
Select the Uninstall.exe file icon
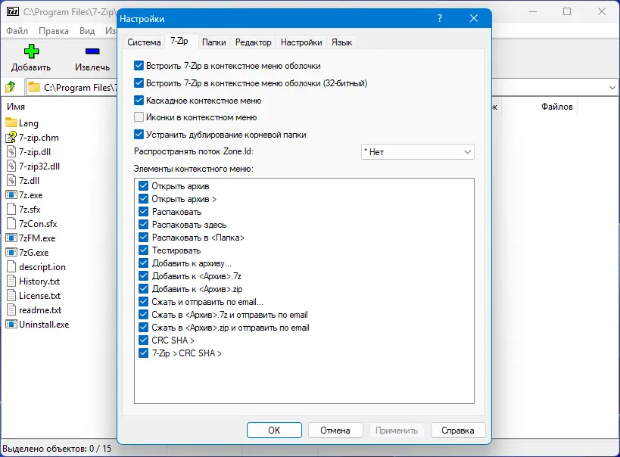[x=11, y=324]
